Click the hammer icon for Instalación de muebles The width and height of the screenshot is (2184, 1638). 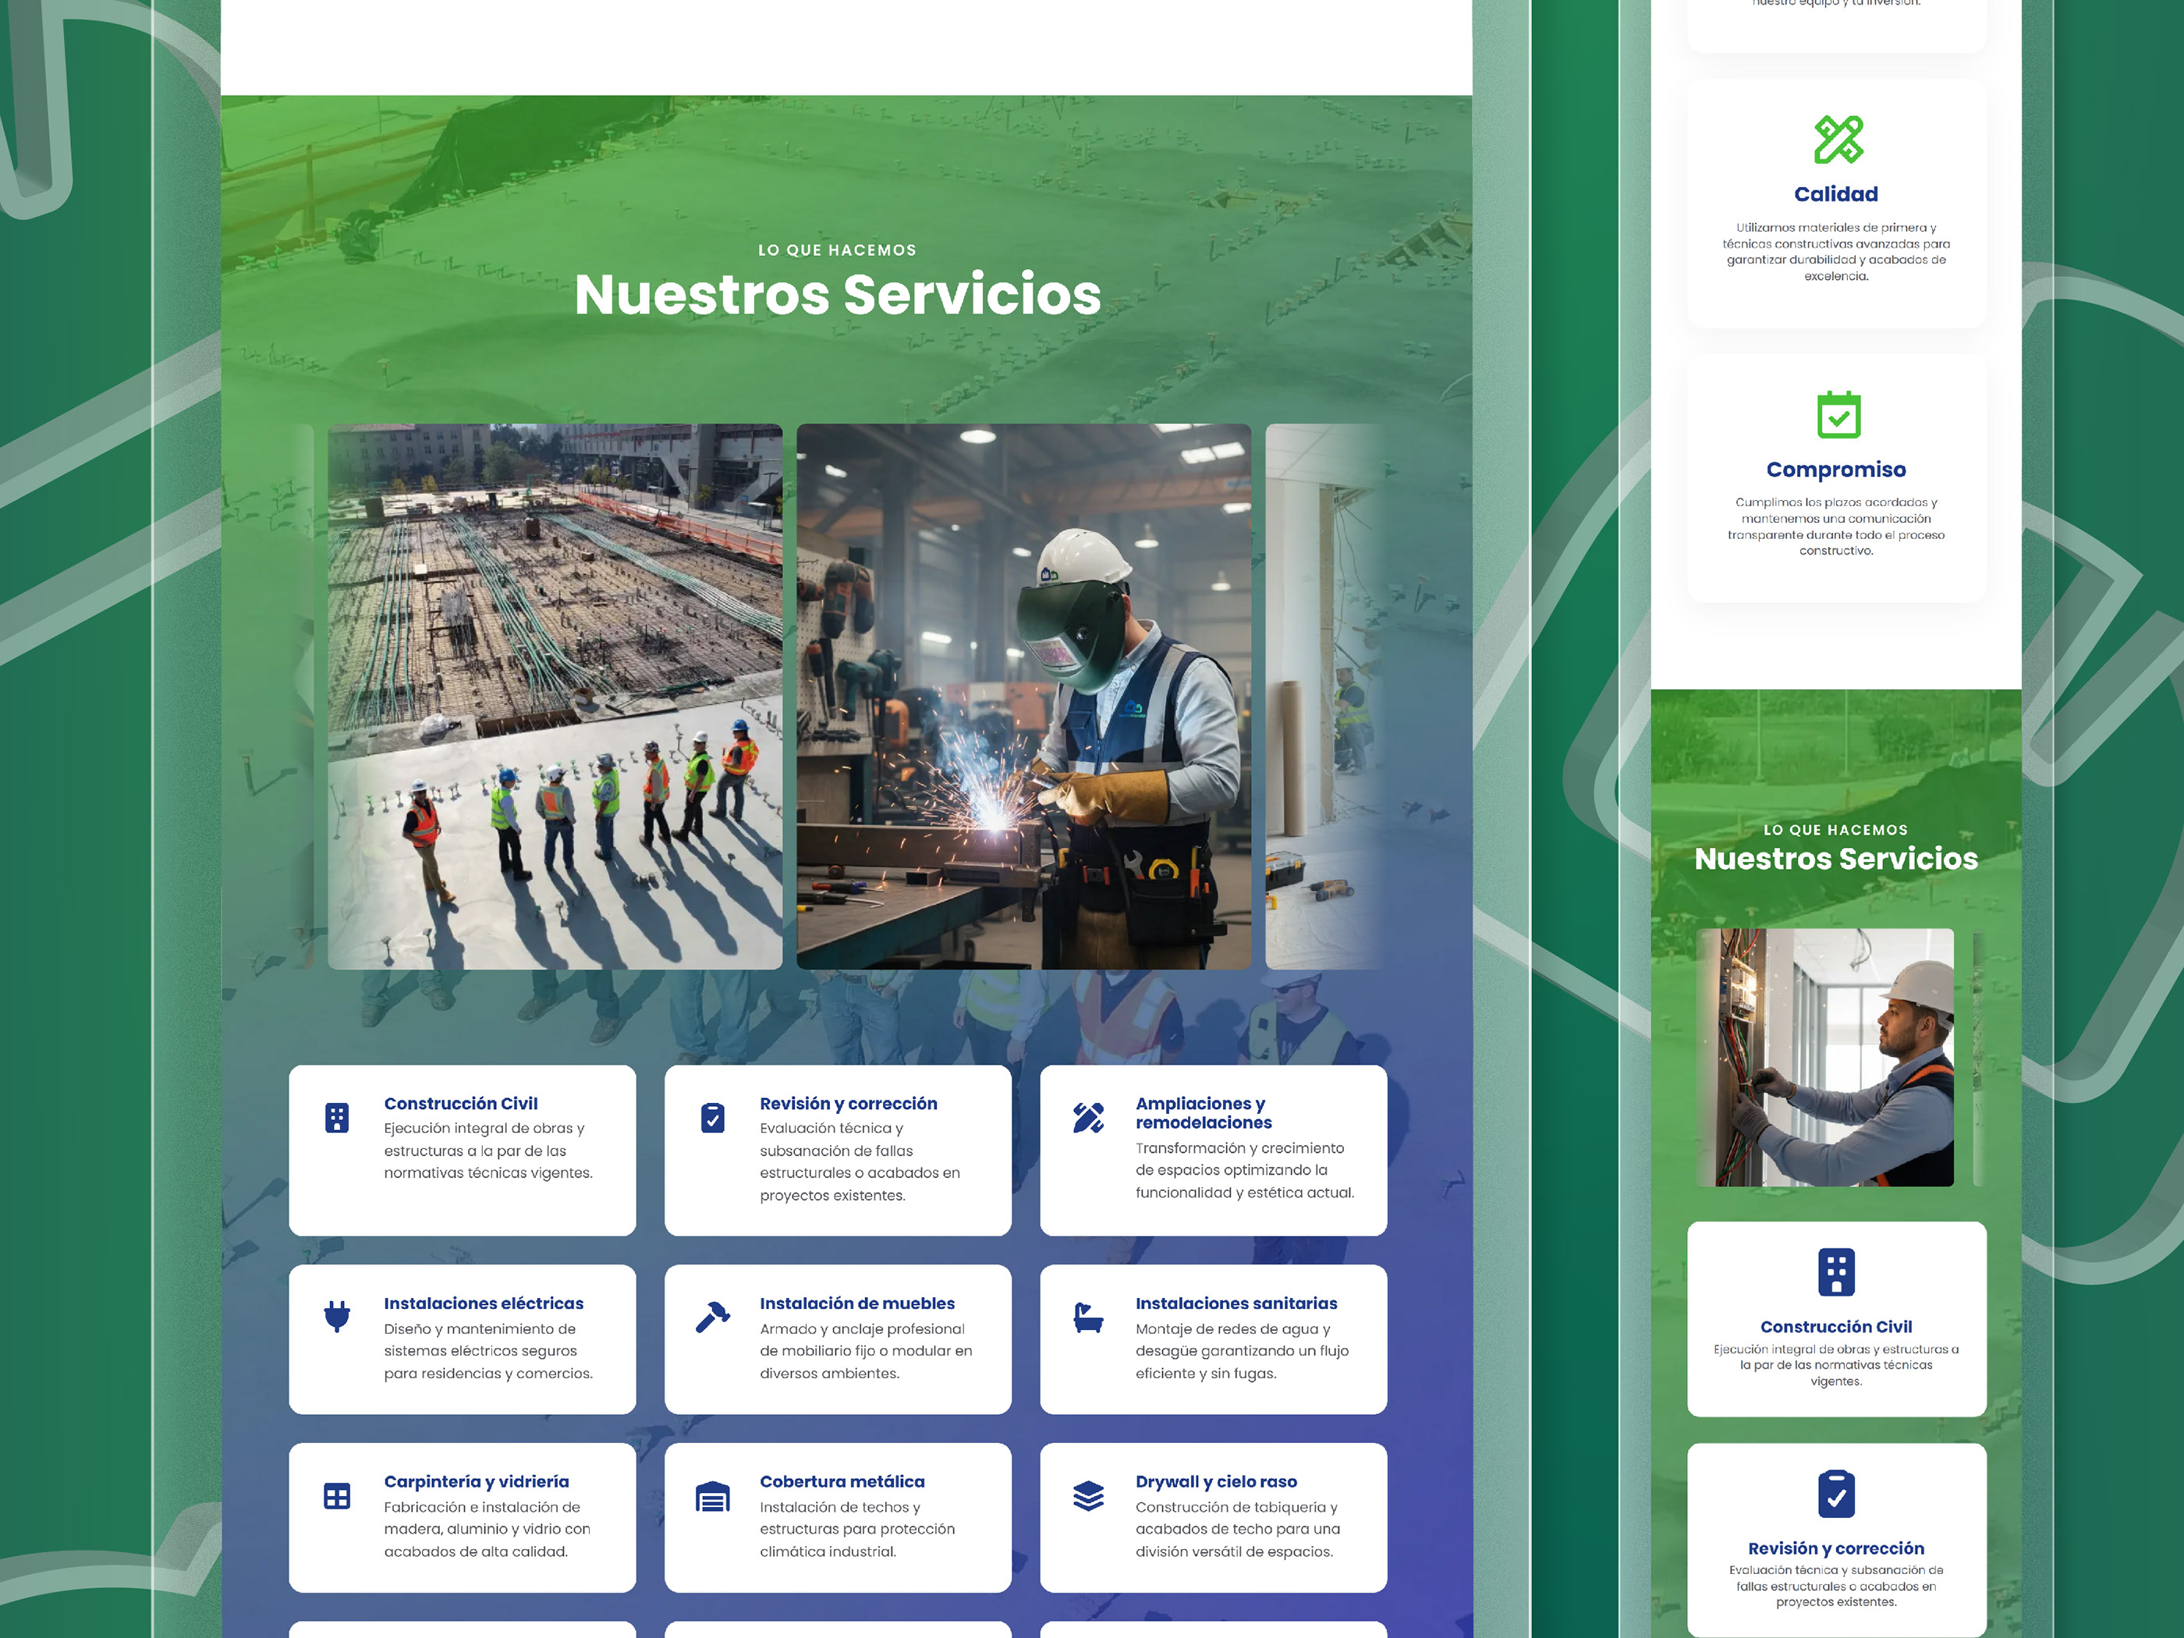(x=713, y=1317)
